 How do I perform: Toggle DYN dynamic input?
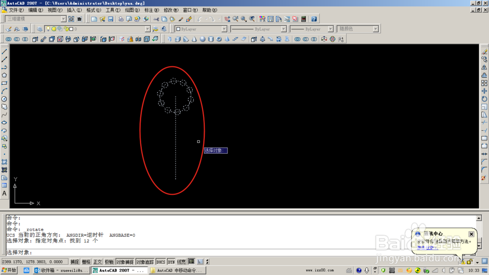[171, 262]
